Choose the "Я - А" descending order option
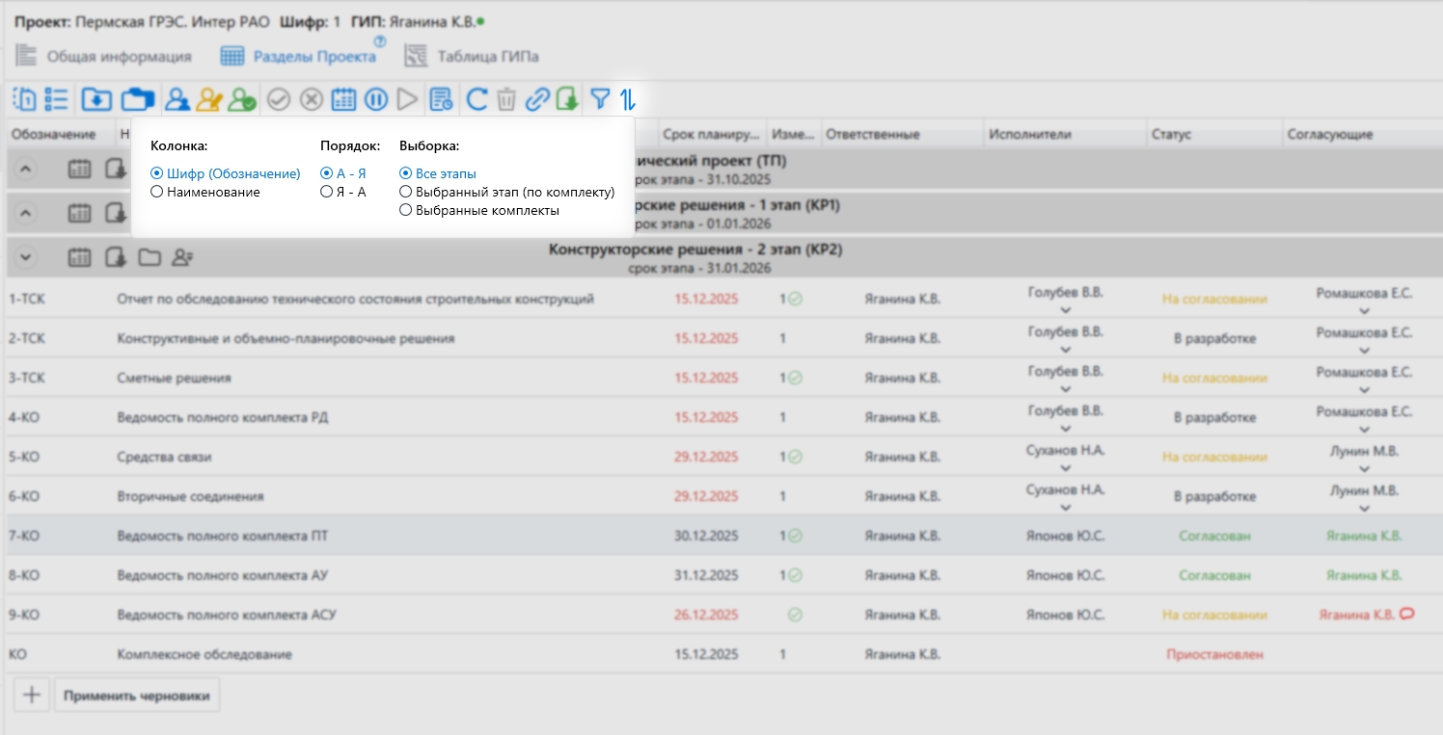 pyautogui.click(x=327, y=193)
